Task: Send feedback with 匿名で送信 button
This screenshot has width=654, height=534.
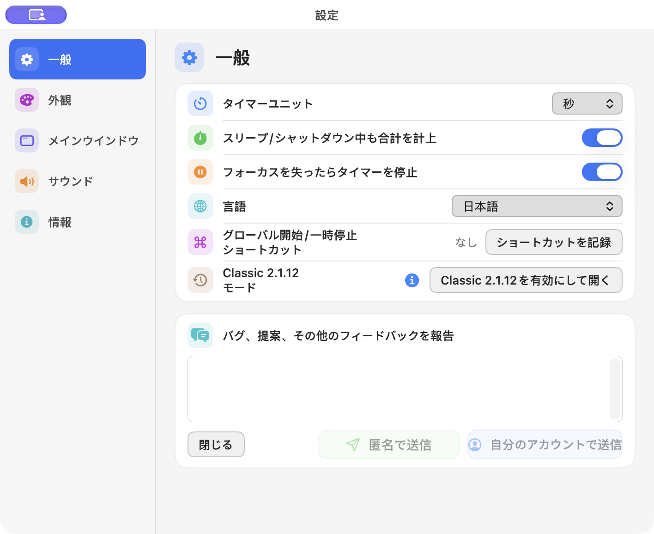Action: pos(389,444)
